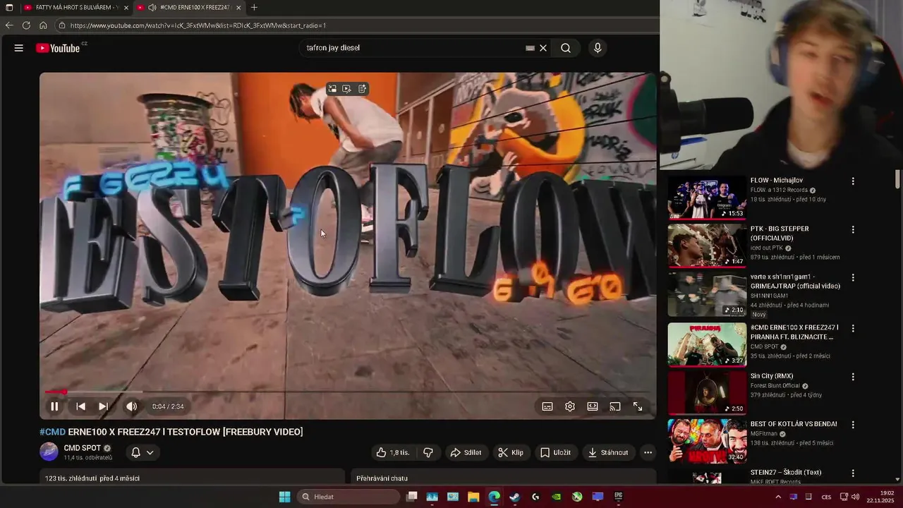The image size is (903, 508).
Task: Go to the YouTube home logo
Action: (58, 48)
